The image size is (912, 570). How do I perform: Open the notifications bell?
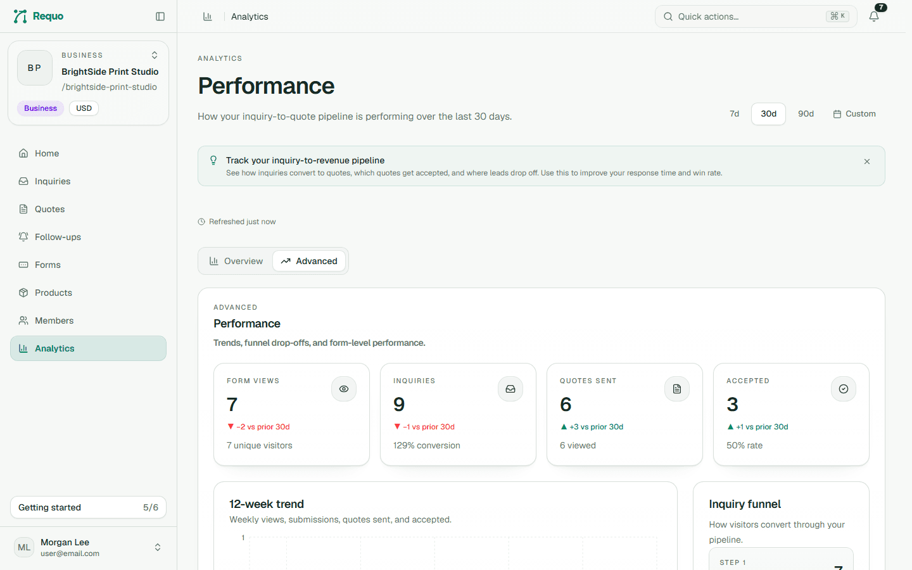tap(874, 16)
